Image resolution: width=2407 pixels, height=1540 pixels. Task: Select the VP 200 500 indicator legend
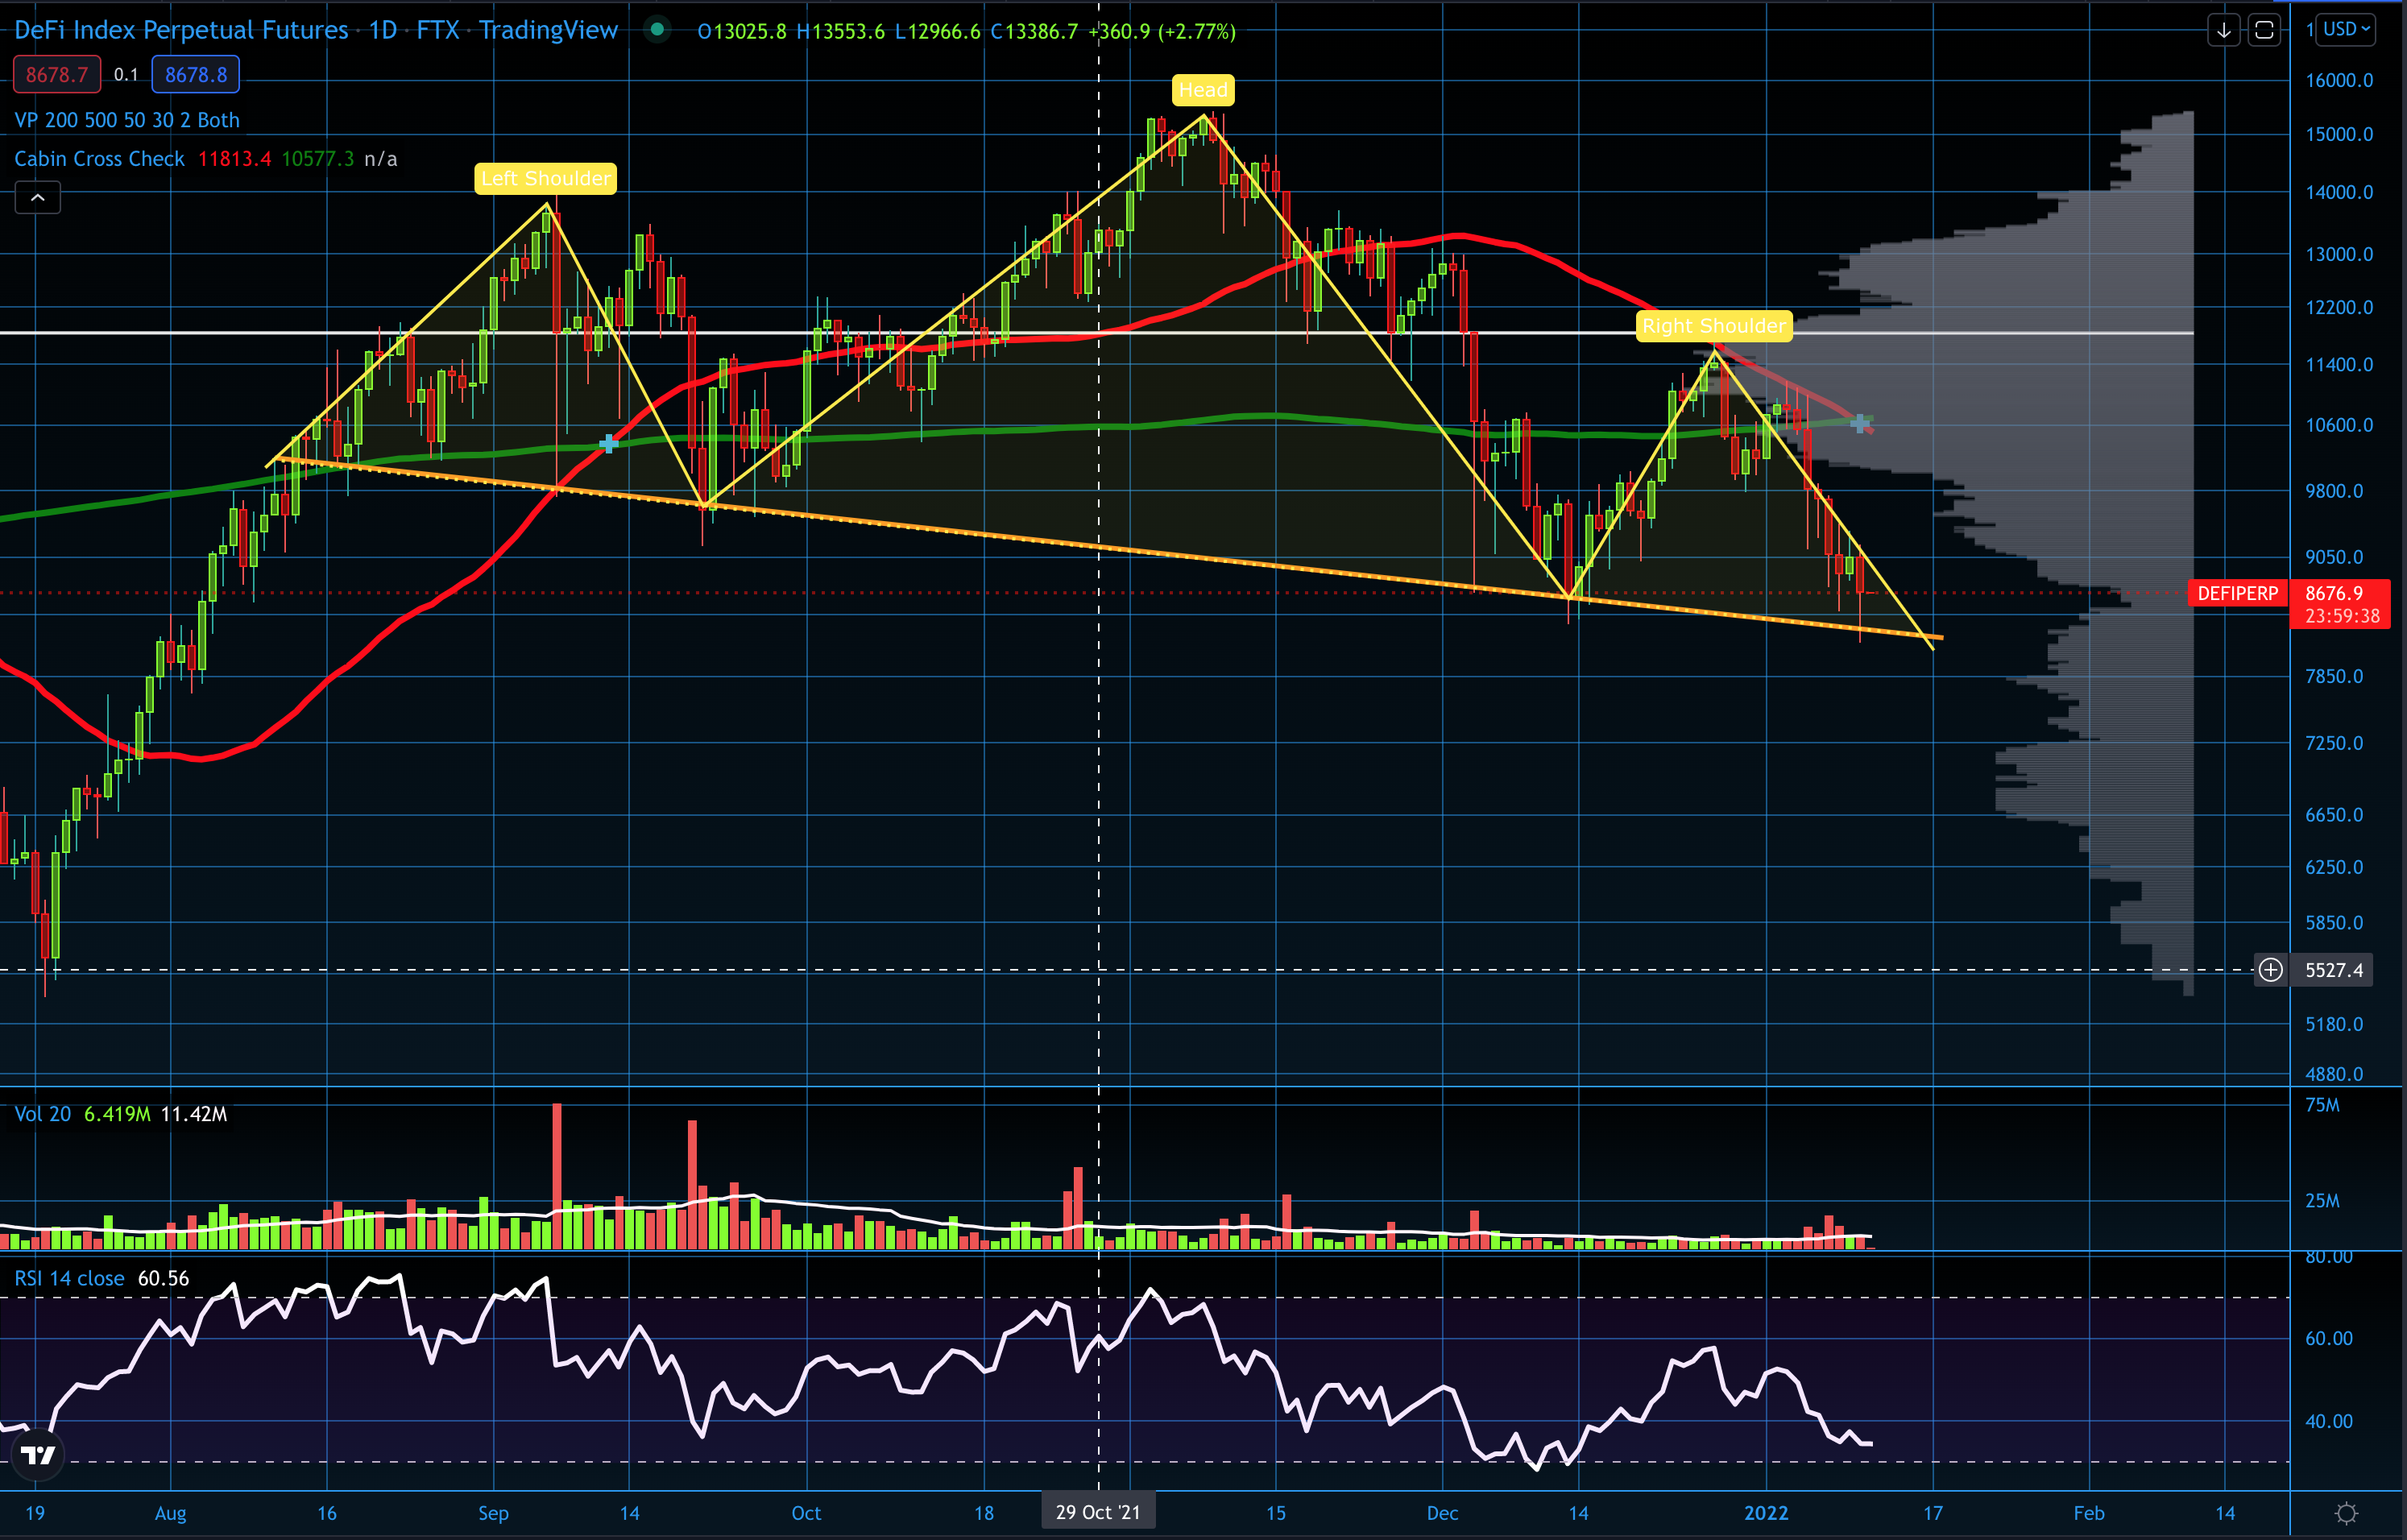point(127,120)
